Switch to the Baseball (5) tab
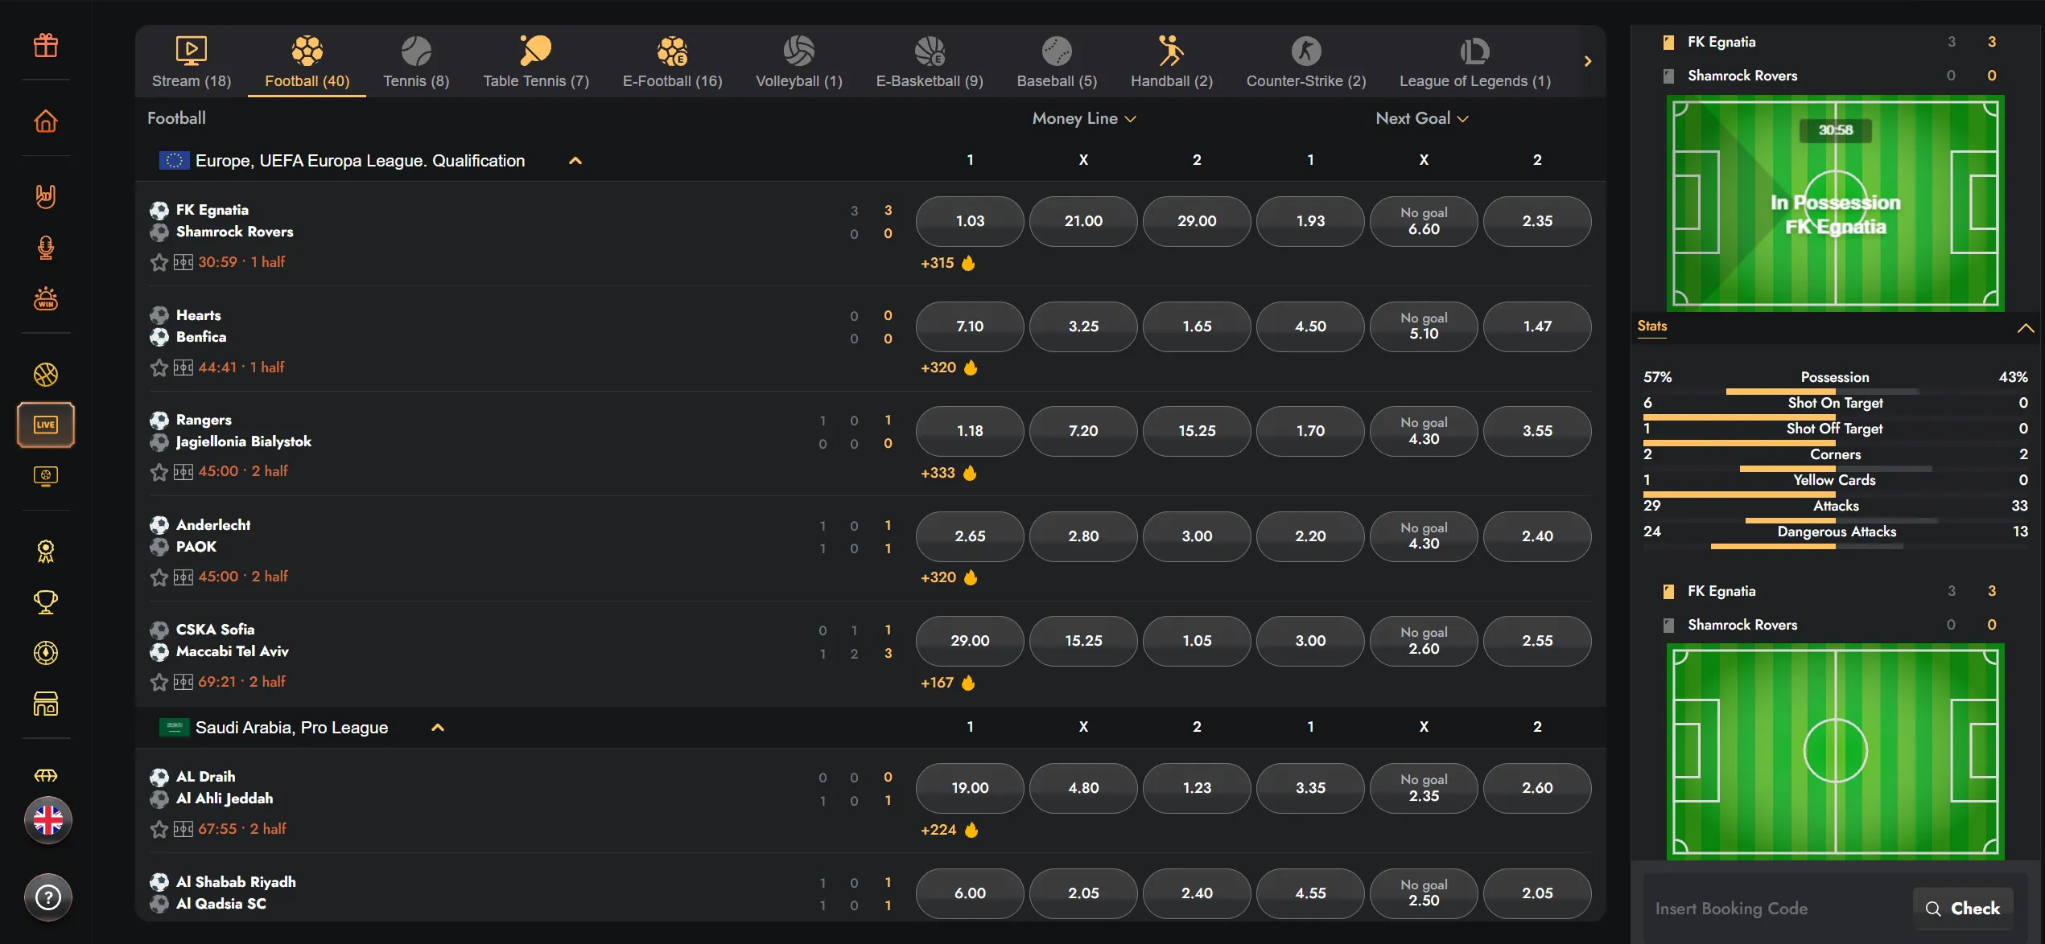This screenshot has height=944, width=2045. [x=1057, y=62]
